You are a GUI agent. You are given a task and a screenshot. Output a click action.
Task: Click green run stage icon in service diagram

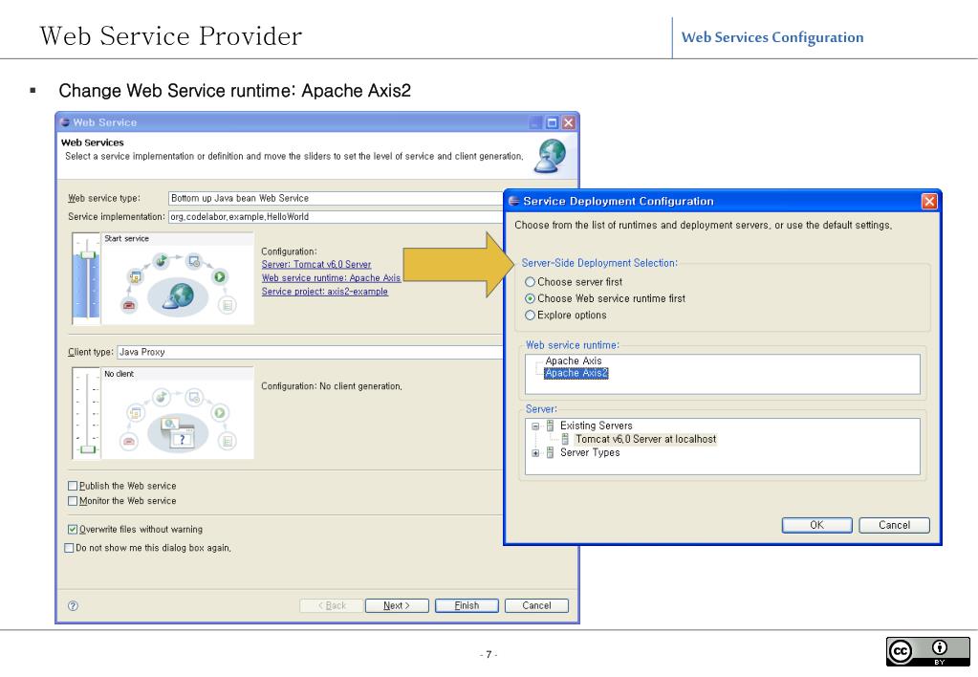[x=220, y=277]
